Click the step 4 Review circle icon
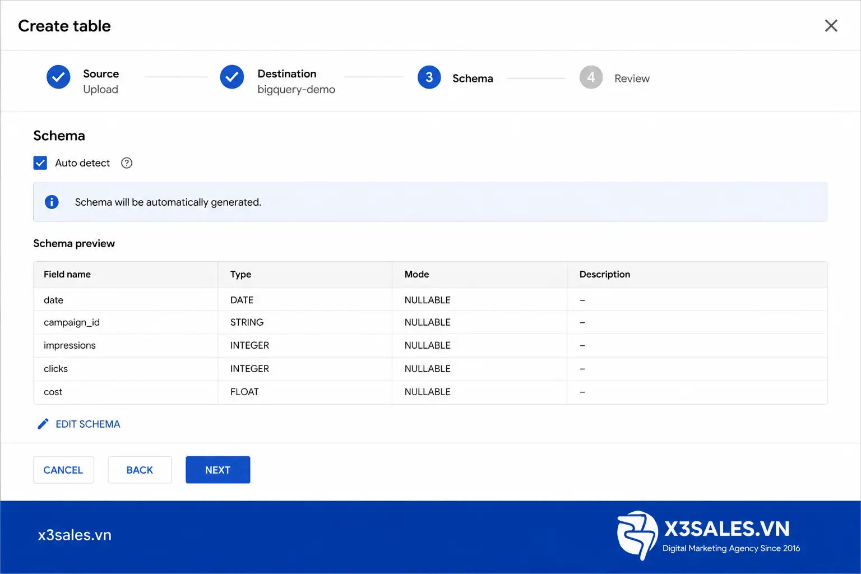 pos(591,77)
